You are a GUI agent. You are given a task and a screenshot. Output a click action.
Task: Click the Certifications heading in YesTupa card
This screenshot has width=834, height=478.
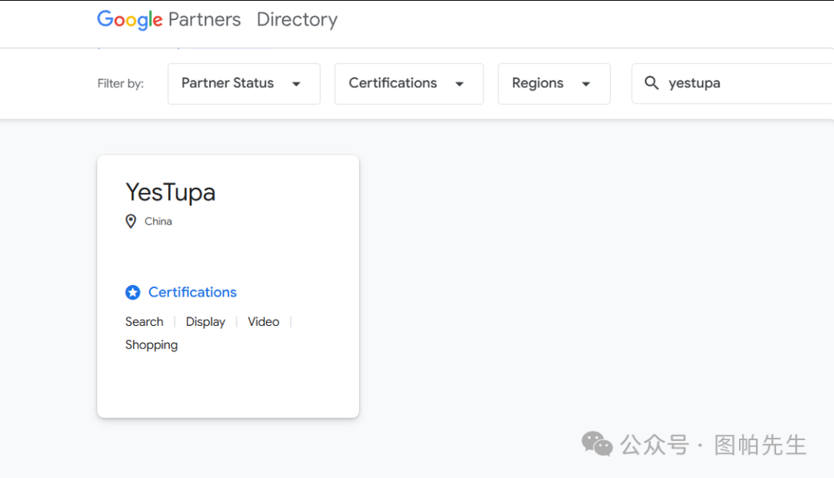192,292
